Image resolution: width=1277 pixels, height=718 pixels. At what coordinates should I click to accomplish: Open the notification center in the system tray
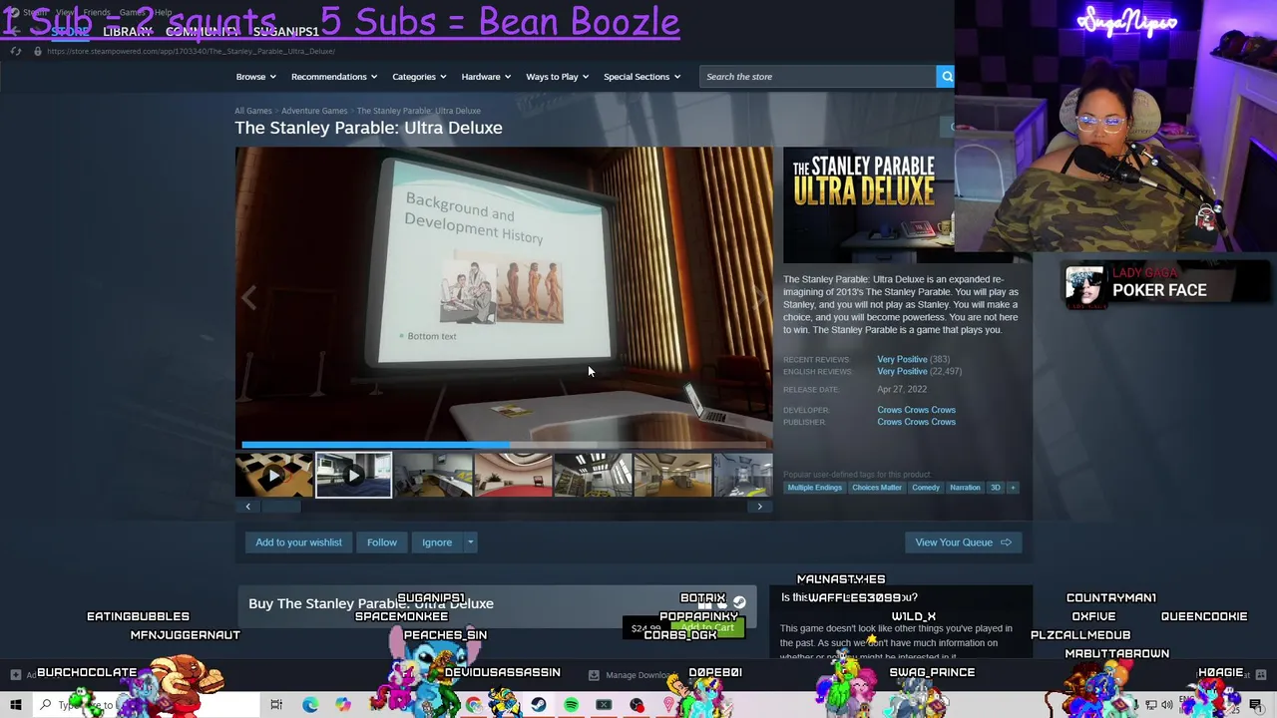[x=1256, y=705]
